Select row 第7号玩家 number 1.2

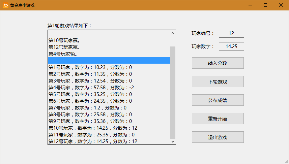coord(109,108)
